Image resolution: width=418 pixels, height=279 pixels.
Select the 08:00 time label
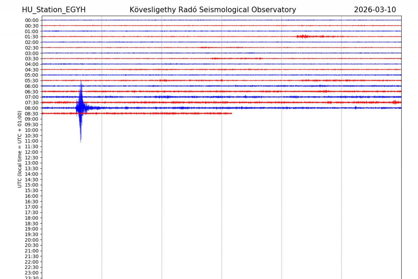[32, 108]
